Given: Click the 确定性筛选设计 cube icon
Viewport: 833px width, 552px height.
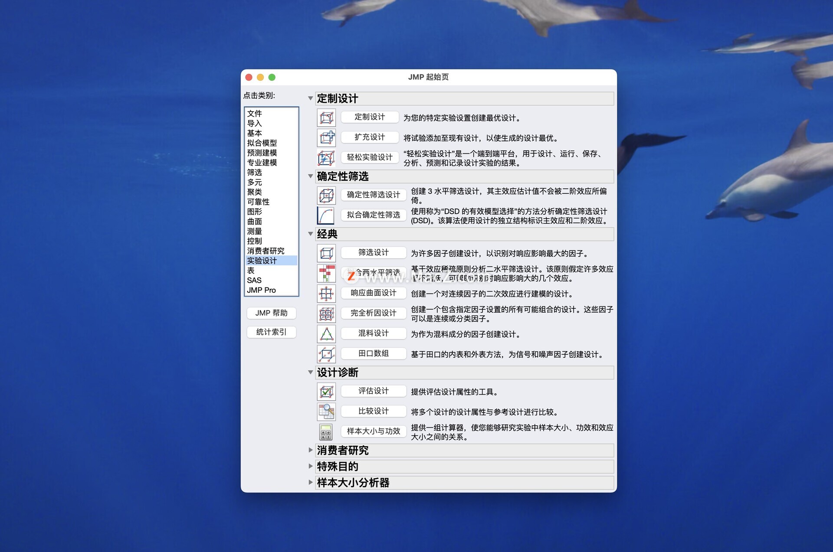Looking at the screenshot, I should pyautogui.click(x=326, y=196).
